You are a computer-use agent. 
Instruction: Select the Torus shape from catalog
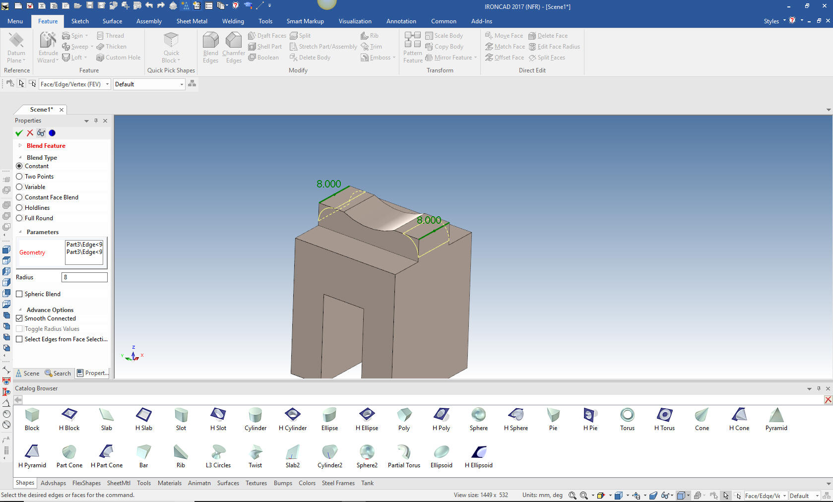(627, 415)
